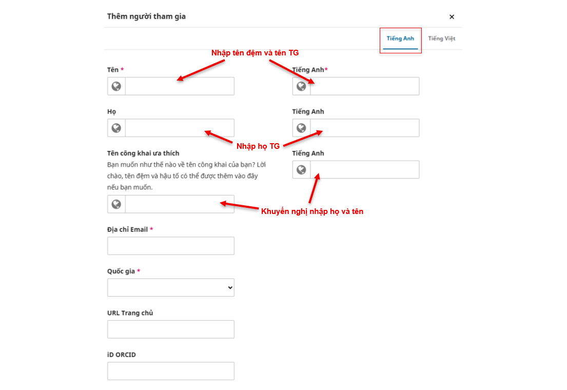
Task: Click globe icon beside Tên công khai field
Action: point(116,204)
